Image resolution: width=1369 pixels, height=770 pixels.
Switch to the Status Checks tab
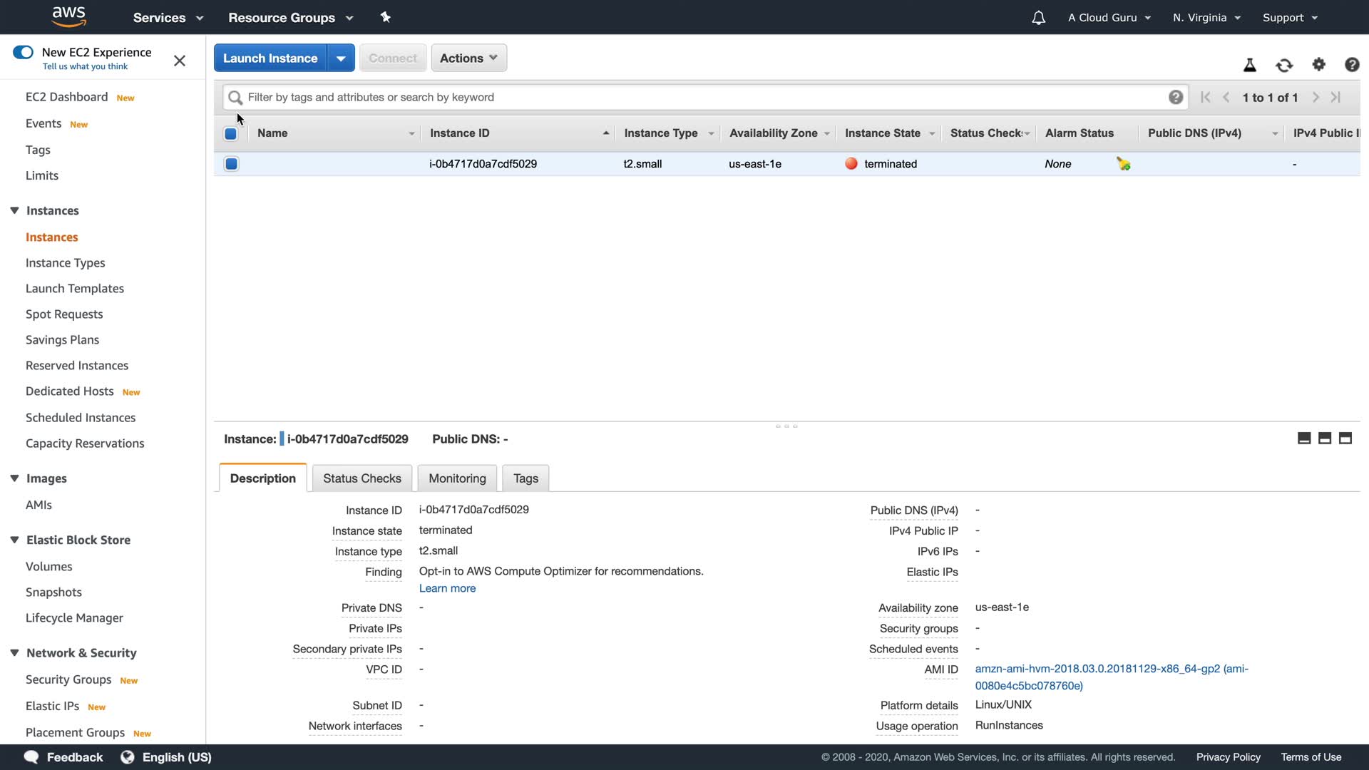click(362, 478)
